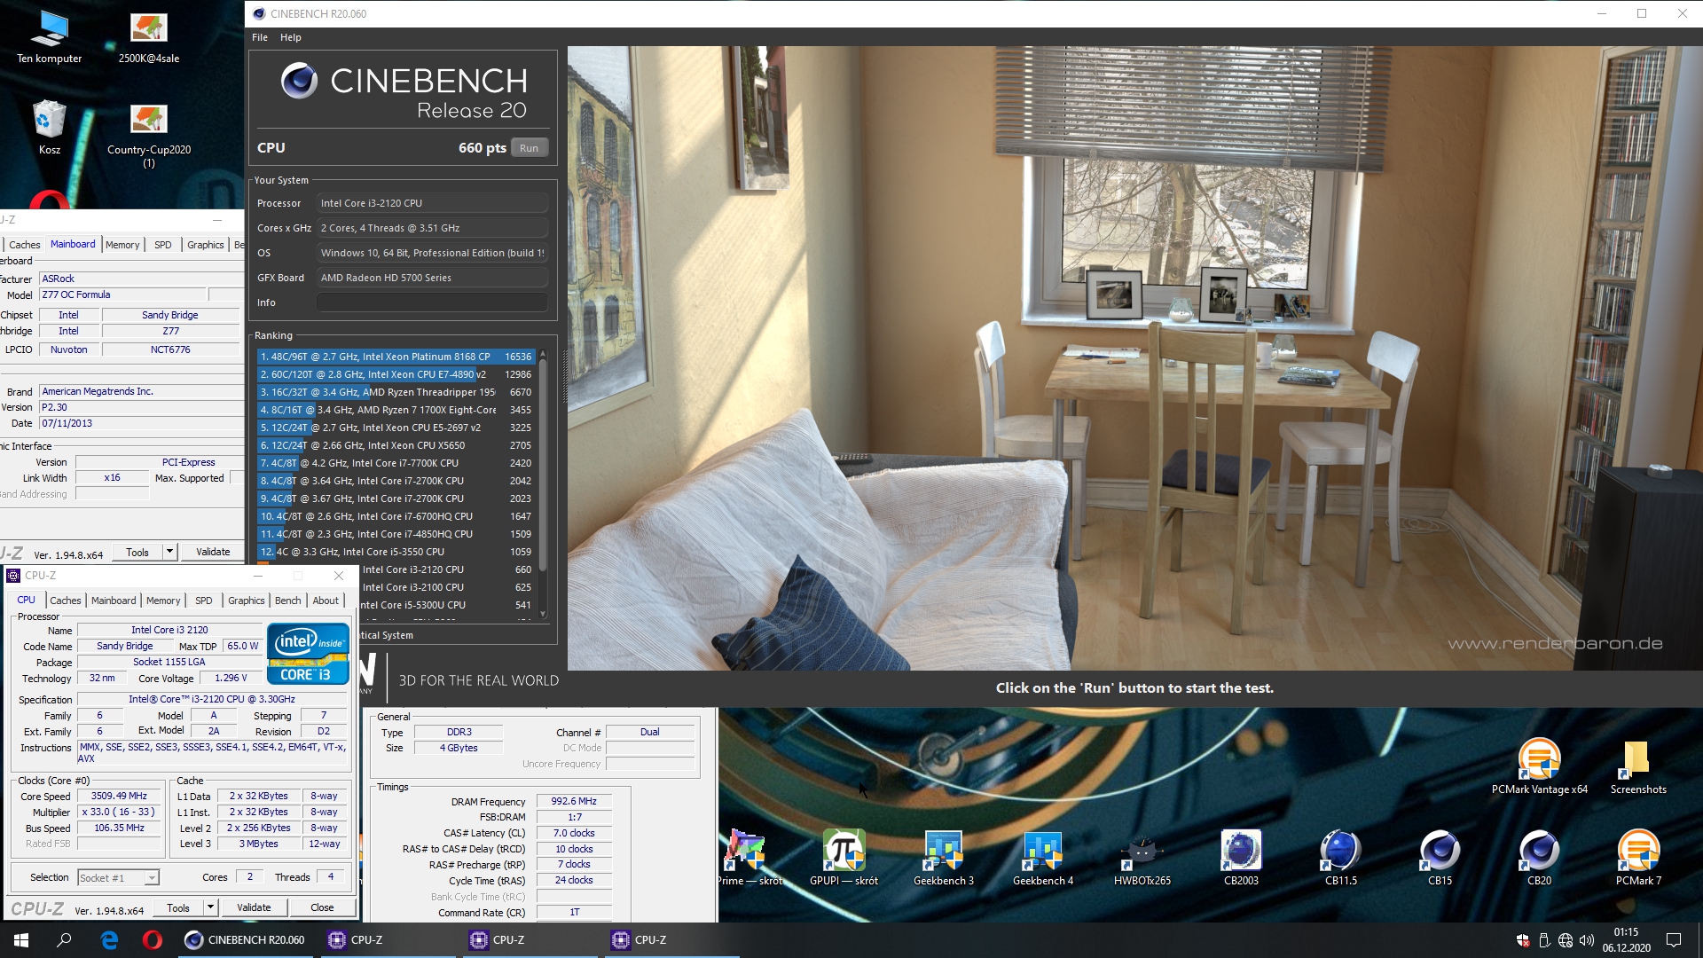Switch to second CPU-Z taskbar item
The image size is (1703, 958).
[x=529, y=940]
